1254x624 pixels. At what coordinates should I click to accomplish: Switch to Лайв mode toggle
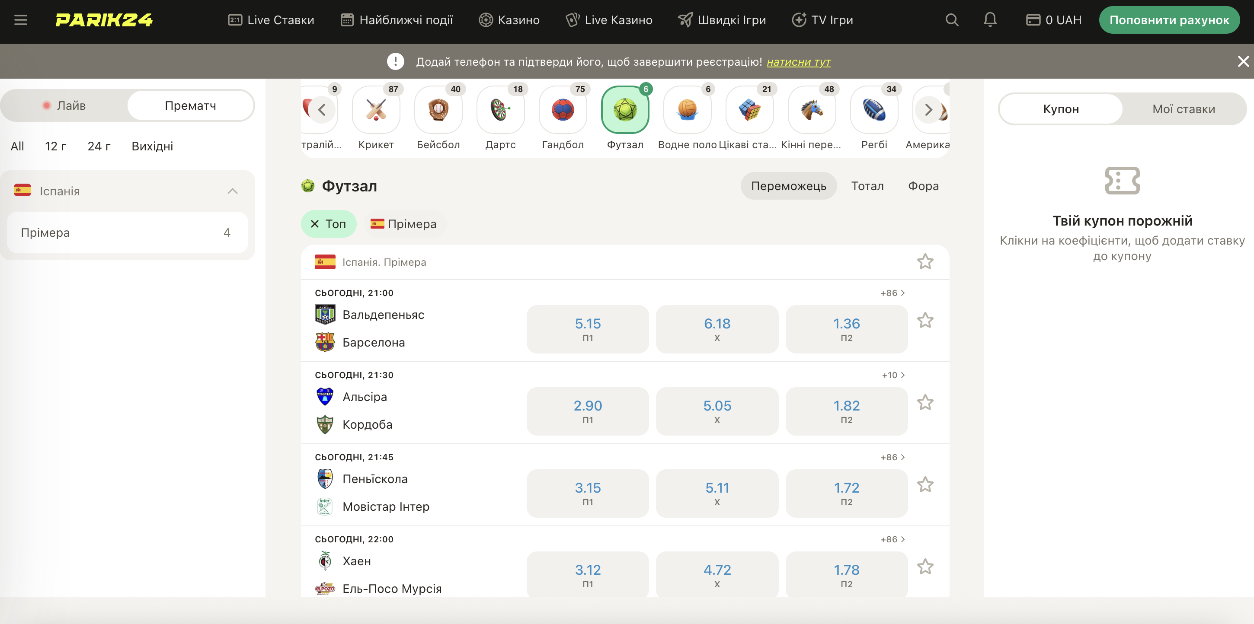pos(65,105)
